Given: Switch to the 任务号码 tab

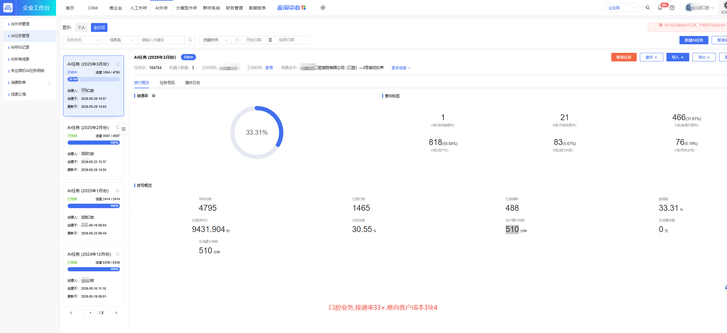Looking at the screenshot, I should pyautogui.click(x=167, y=83).
